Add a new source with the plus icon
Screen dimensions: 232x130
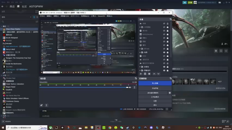[141, 74]
